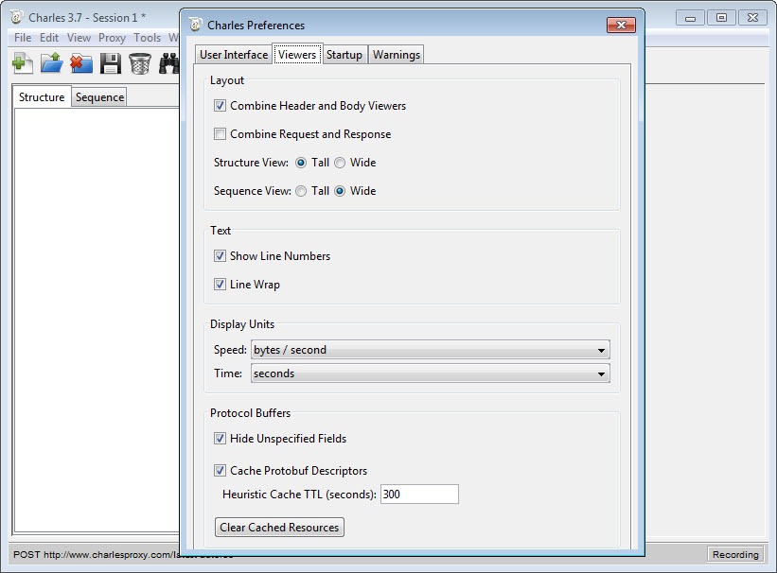Open the Warnings tab
The width and height of the screenshot is (777, 573).
click(x=397, y=55)
